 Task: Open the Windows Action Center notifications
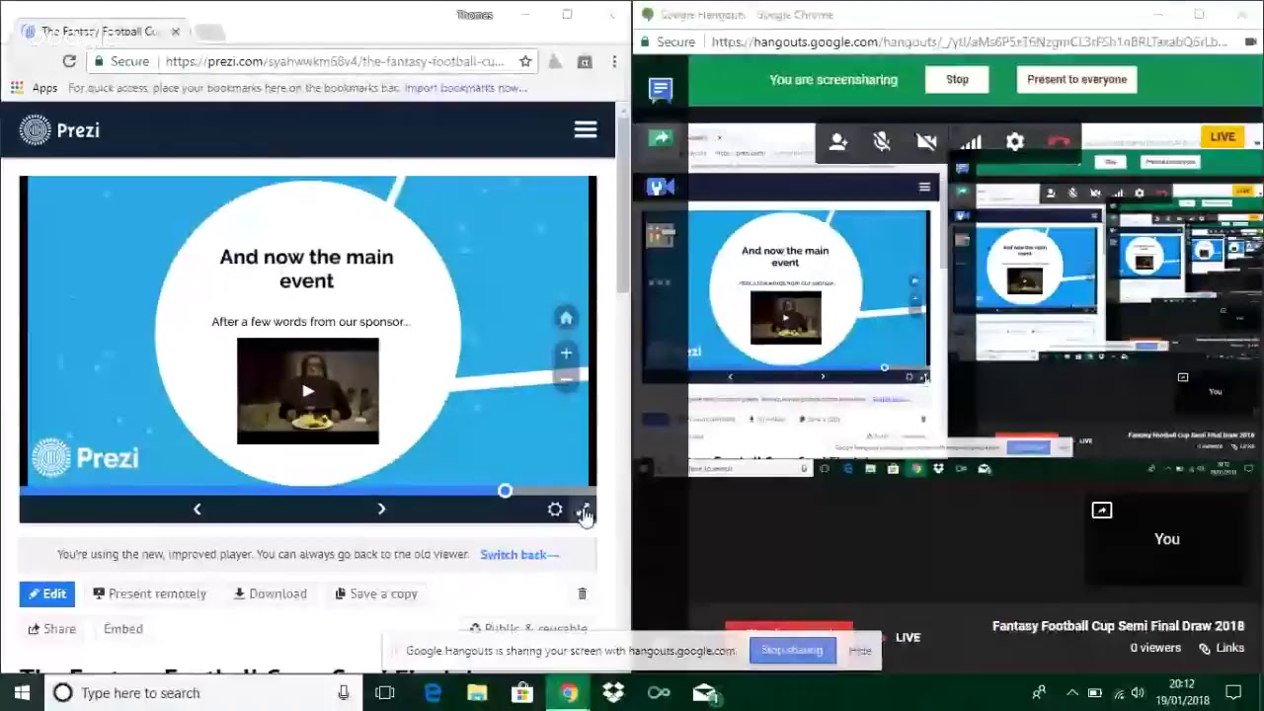point(1233,693)
